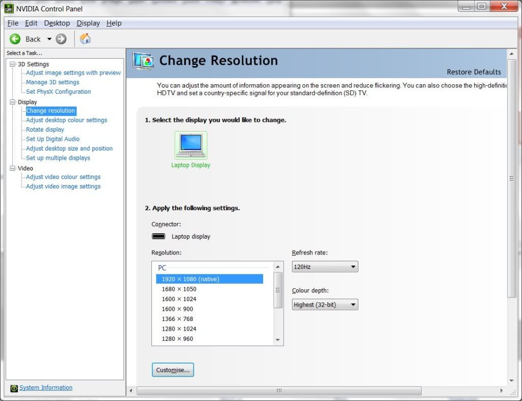Collapse the 3D Settings tree node
The height and width of the screenshot is (401, 522).
click(x=13, y=64)
